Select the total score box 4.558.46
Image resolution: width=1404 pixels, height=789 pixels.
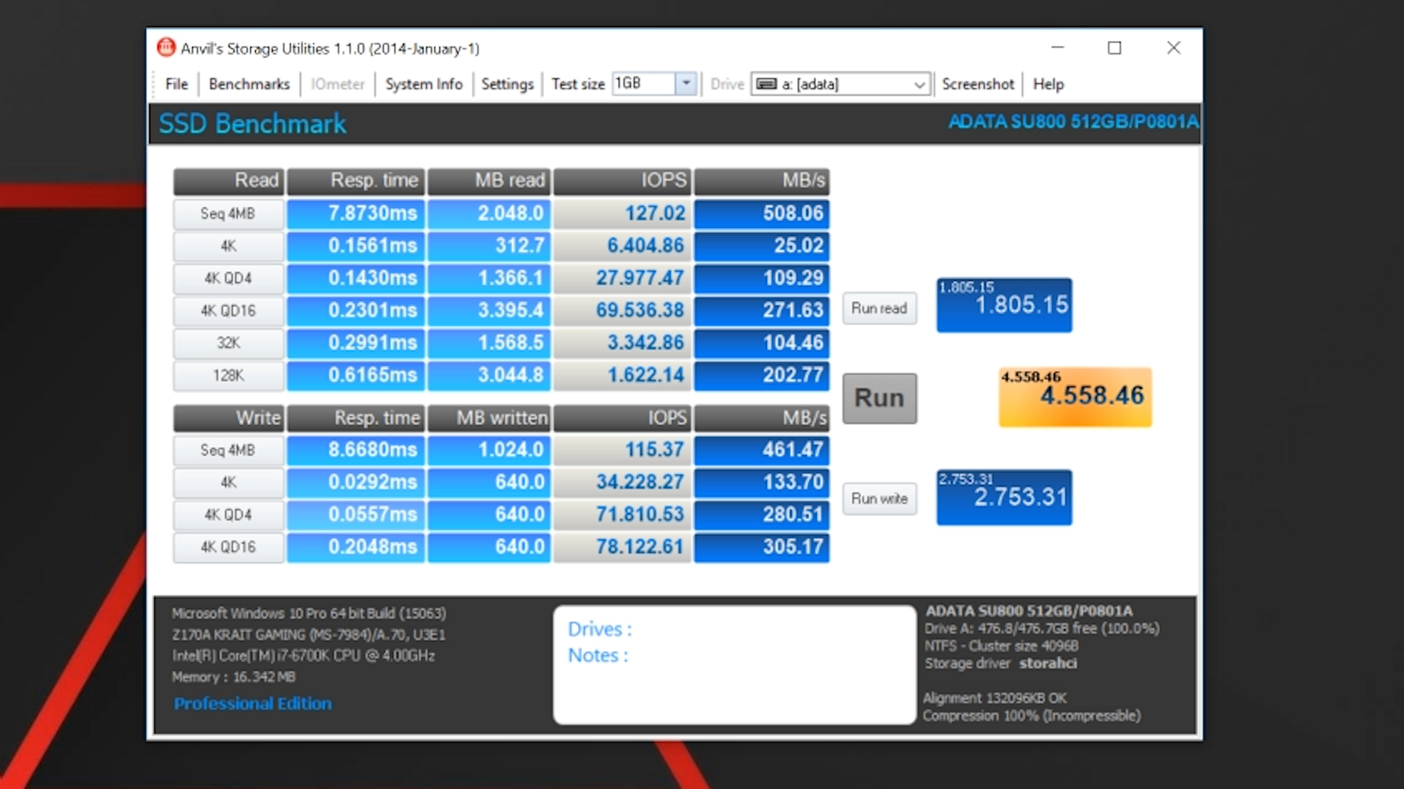pos(1075,397)
